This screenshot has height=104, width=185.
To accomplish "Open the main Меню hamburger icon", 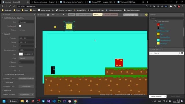I will [38, 15].
